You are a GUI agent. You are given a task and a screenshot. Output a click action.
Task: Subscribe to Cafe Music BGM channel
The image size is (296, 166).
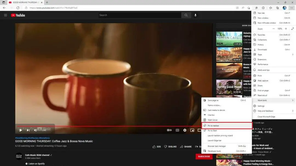click(x=204, y=156)
